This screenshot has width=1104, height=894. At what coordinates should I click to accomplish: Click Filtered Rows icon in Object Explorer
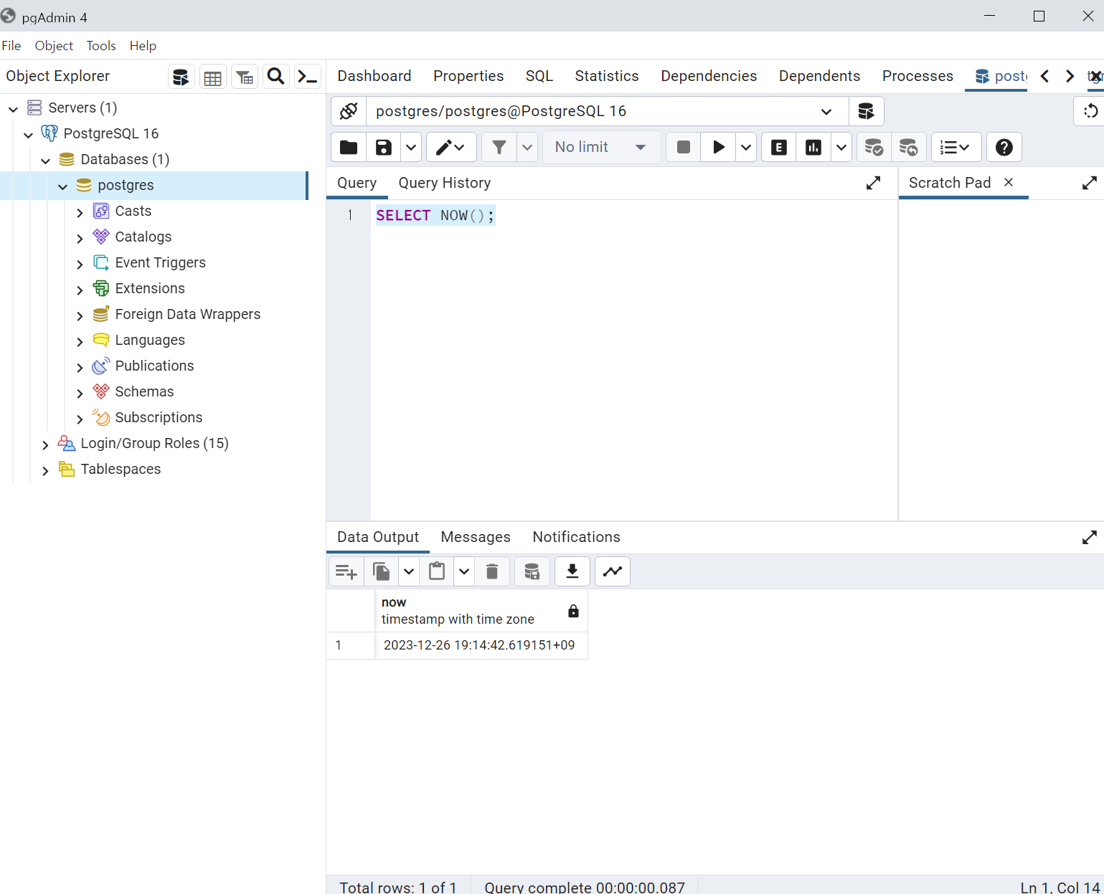[x=245, y=77]
